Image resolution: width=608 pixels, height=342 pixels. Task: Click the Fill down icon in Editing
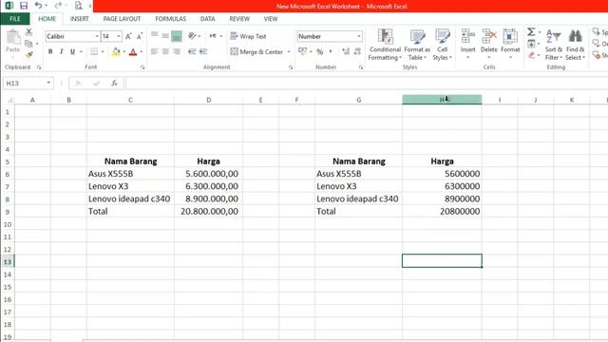click(x=531, y=44)
